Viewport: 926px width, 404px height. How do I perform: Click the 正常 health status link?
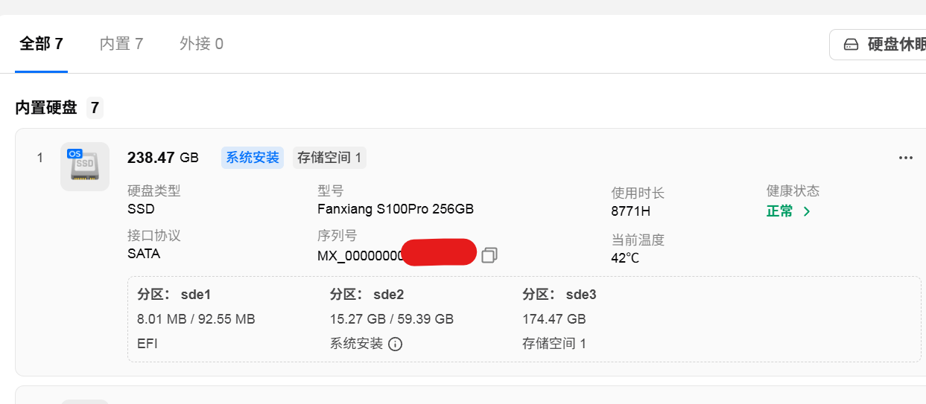point(780,211)
